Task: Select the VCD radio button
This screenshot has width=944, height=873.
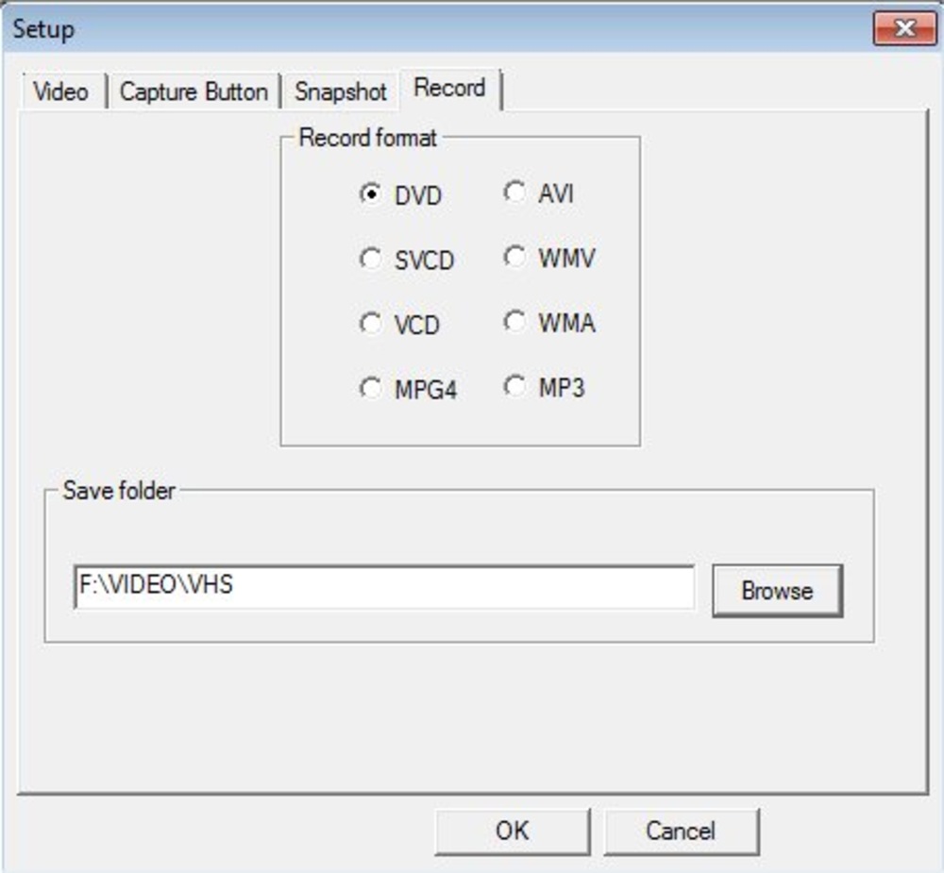Action: 371,324
